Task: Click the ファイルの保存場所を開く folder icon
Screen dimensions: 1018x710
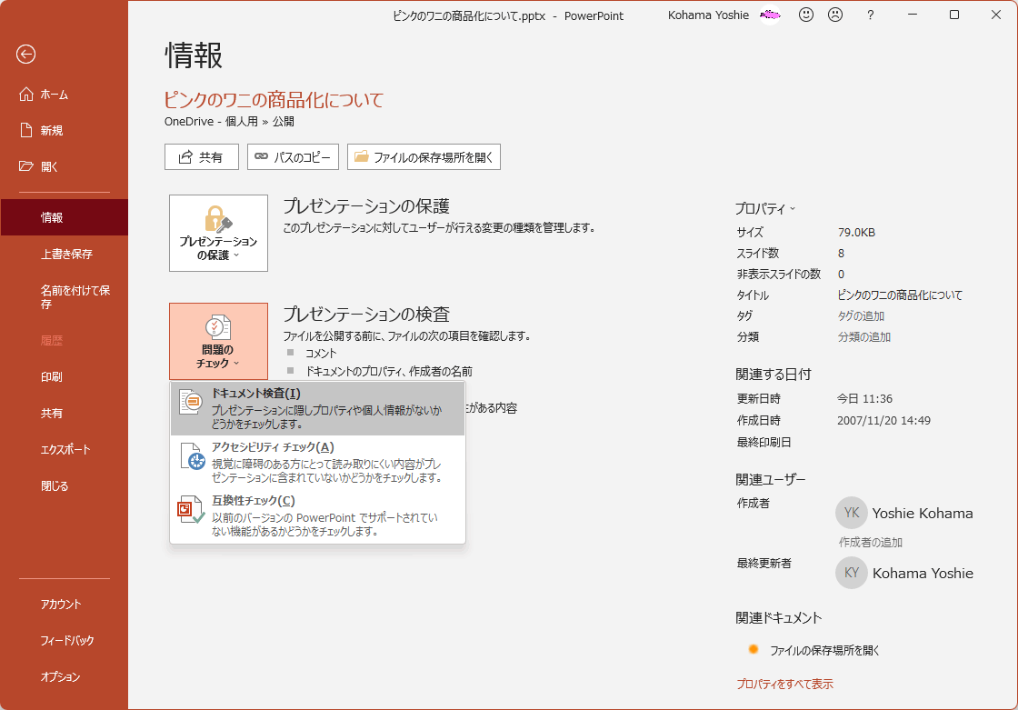Action: 362,156
